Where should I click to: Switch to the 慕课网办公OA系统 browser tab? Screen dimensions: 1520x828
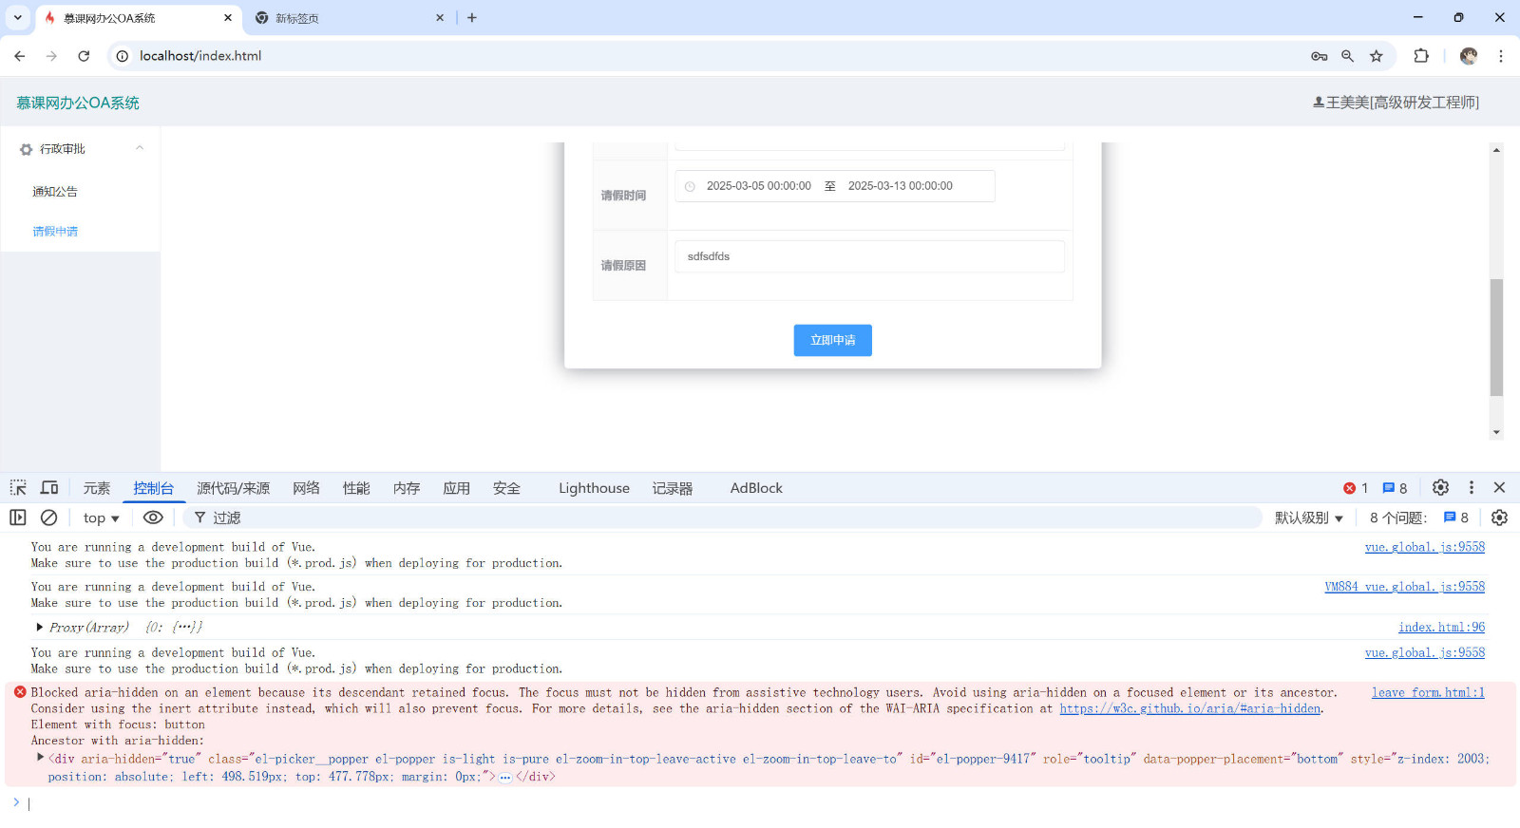tap(137, 18)
